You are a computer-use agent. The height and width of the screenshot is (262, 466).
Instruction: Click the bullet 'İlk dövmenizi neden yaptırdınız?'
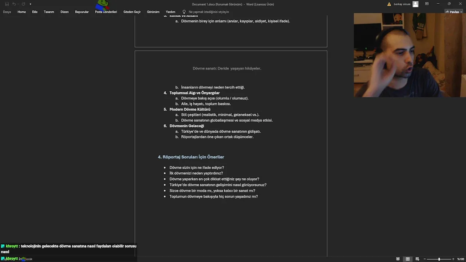pos(196,173)
